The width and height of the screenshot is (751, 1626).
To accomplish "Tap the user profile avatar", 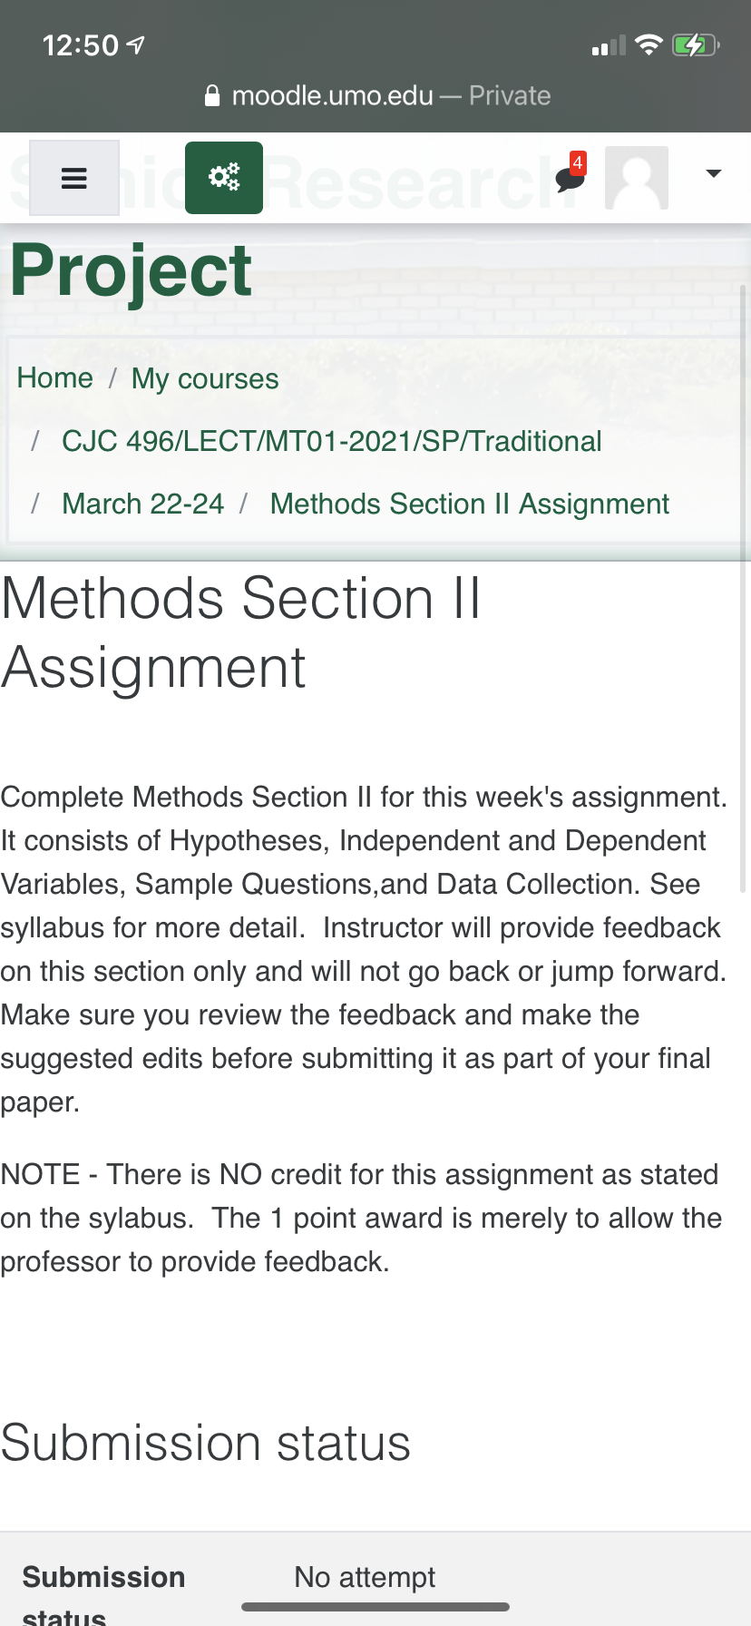I will tap(637, 178).
